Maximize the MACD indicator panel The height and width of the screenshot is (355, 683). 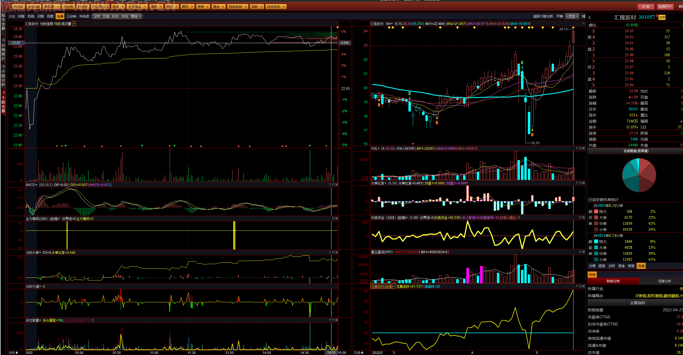tap(333, 185)
